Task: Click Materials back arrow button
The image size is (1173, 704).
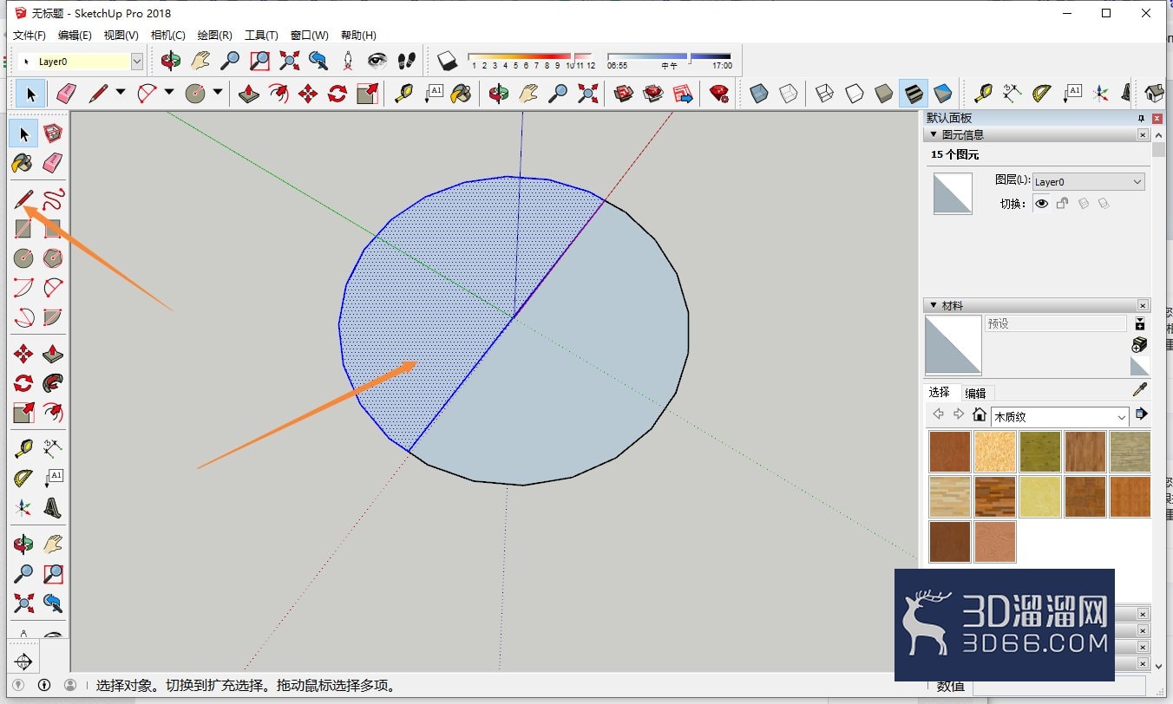Action: click(938, 414)
